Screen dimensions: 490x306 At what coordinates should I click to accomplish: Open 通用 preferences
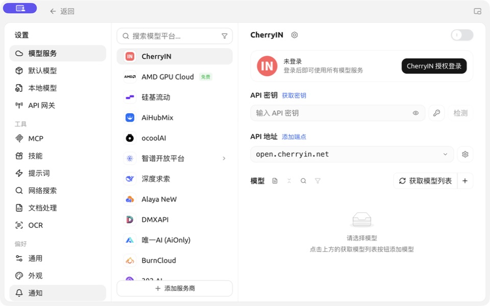pyautogui.click(x=58, y=258)
